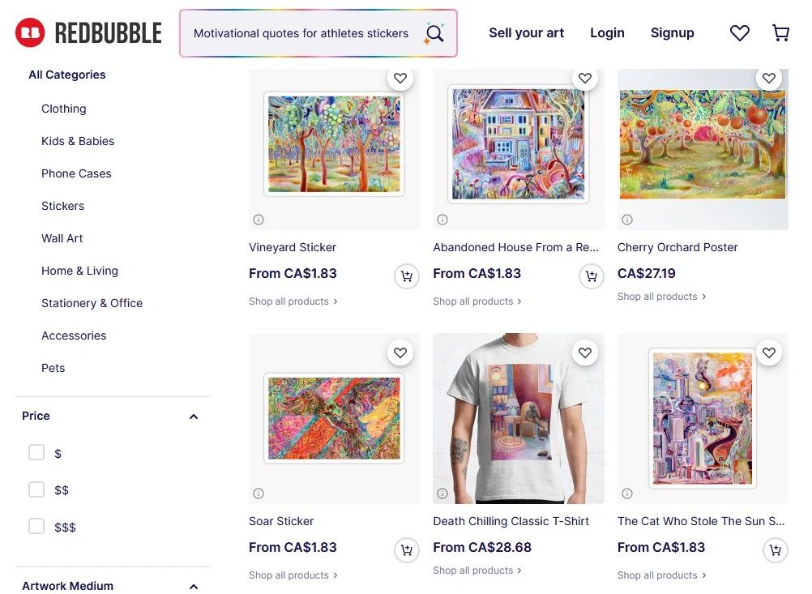Select the Wall Art category

coord(62,238)
